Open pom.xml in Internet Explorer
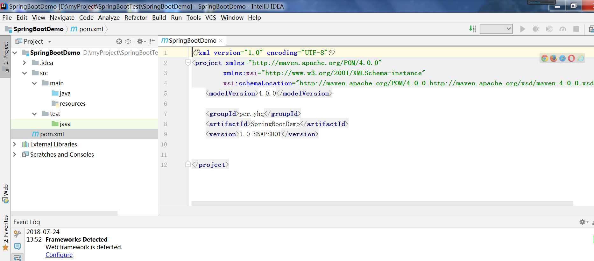594x261 pixels. (x=581, y=58)
